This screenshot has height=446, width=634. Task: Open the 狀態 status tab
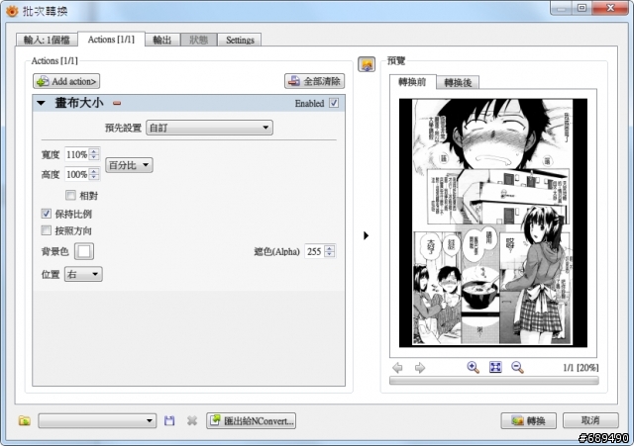pos(198,40)
